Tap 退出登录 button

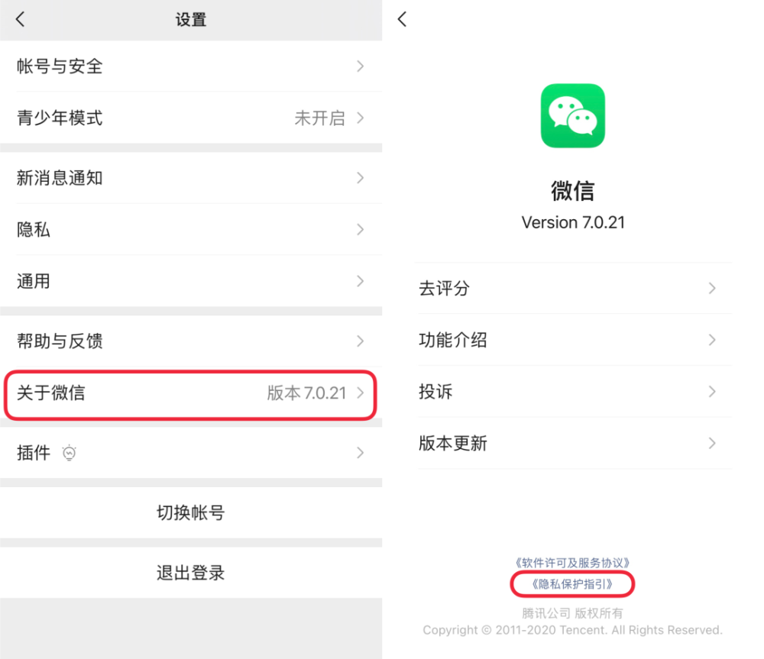tap(191, 573)
